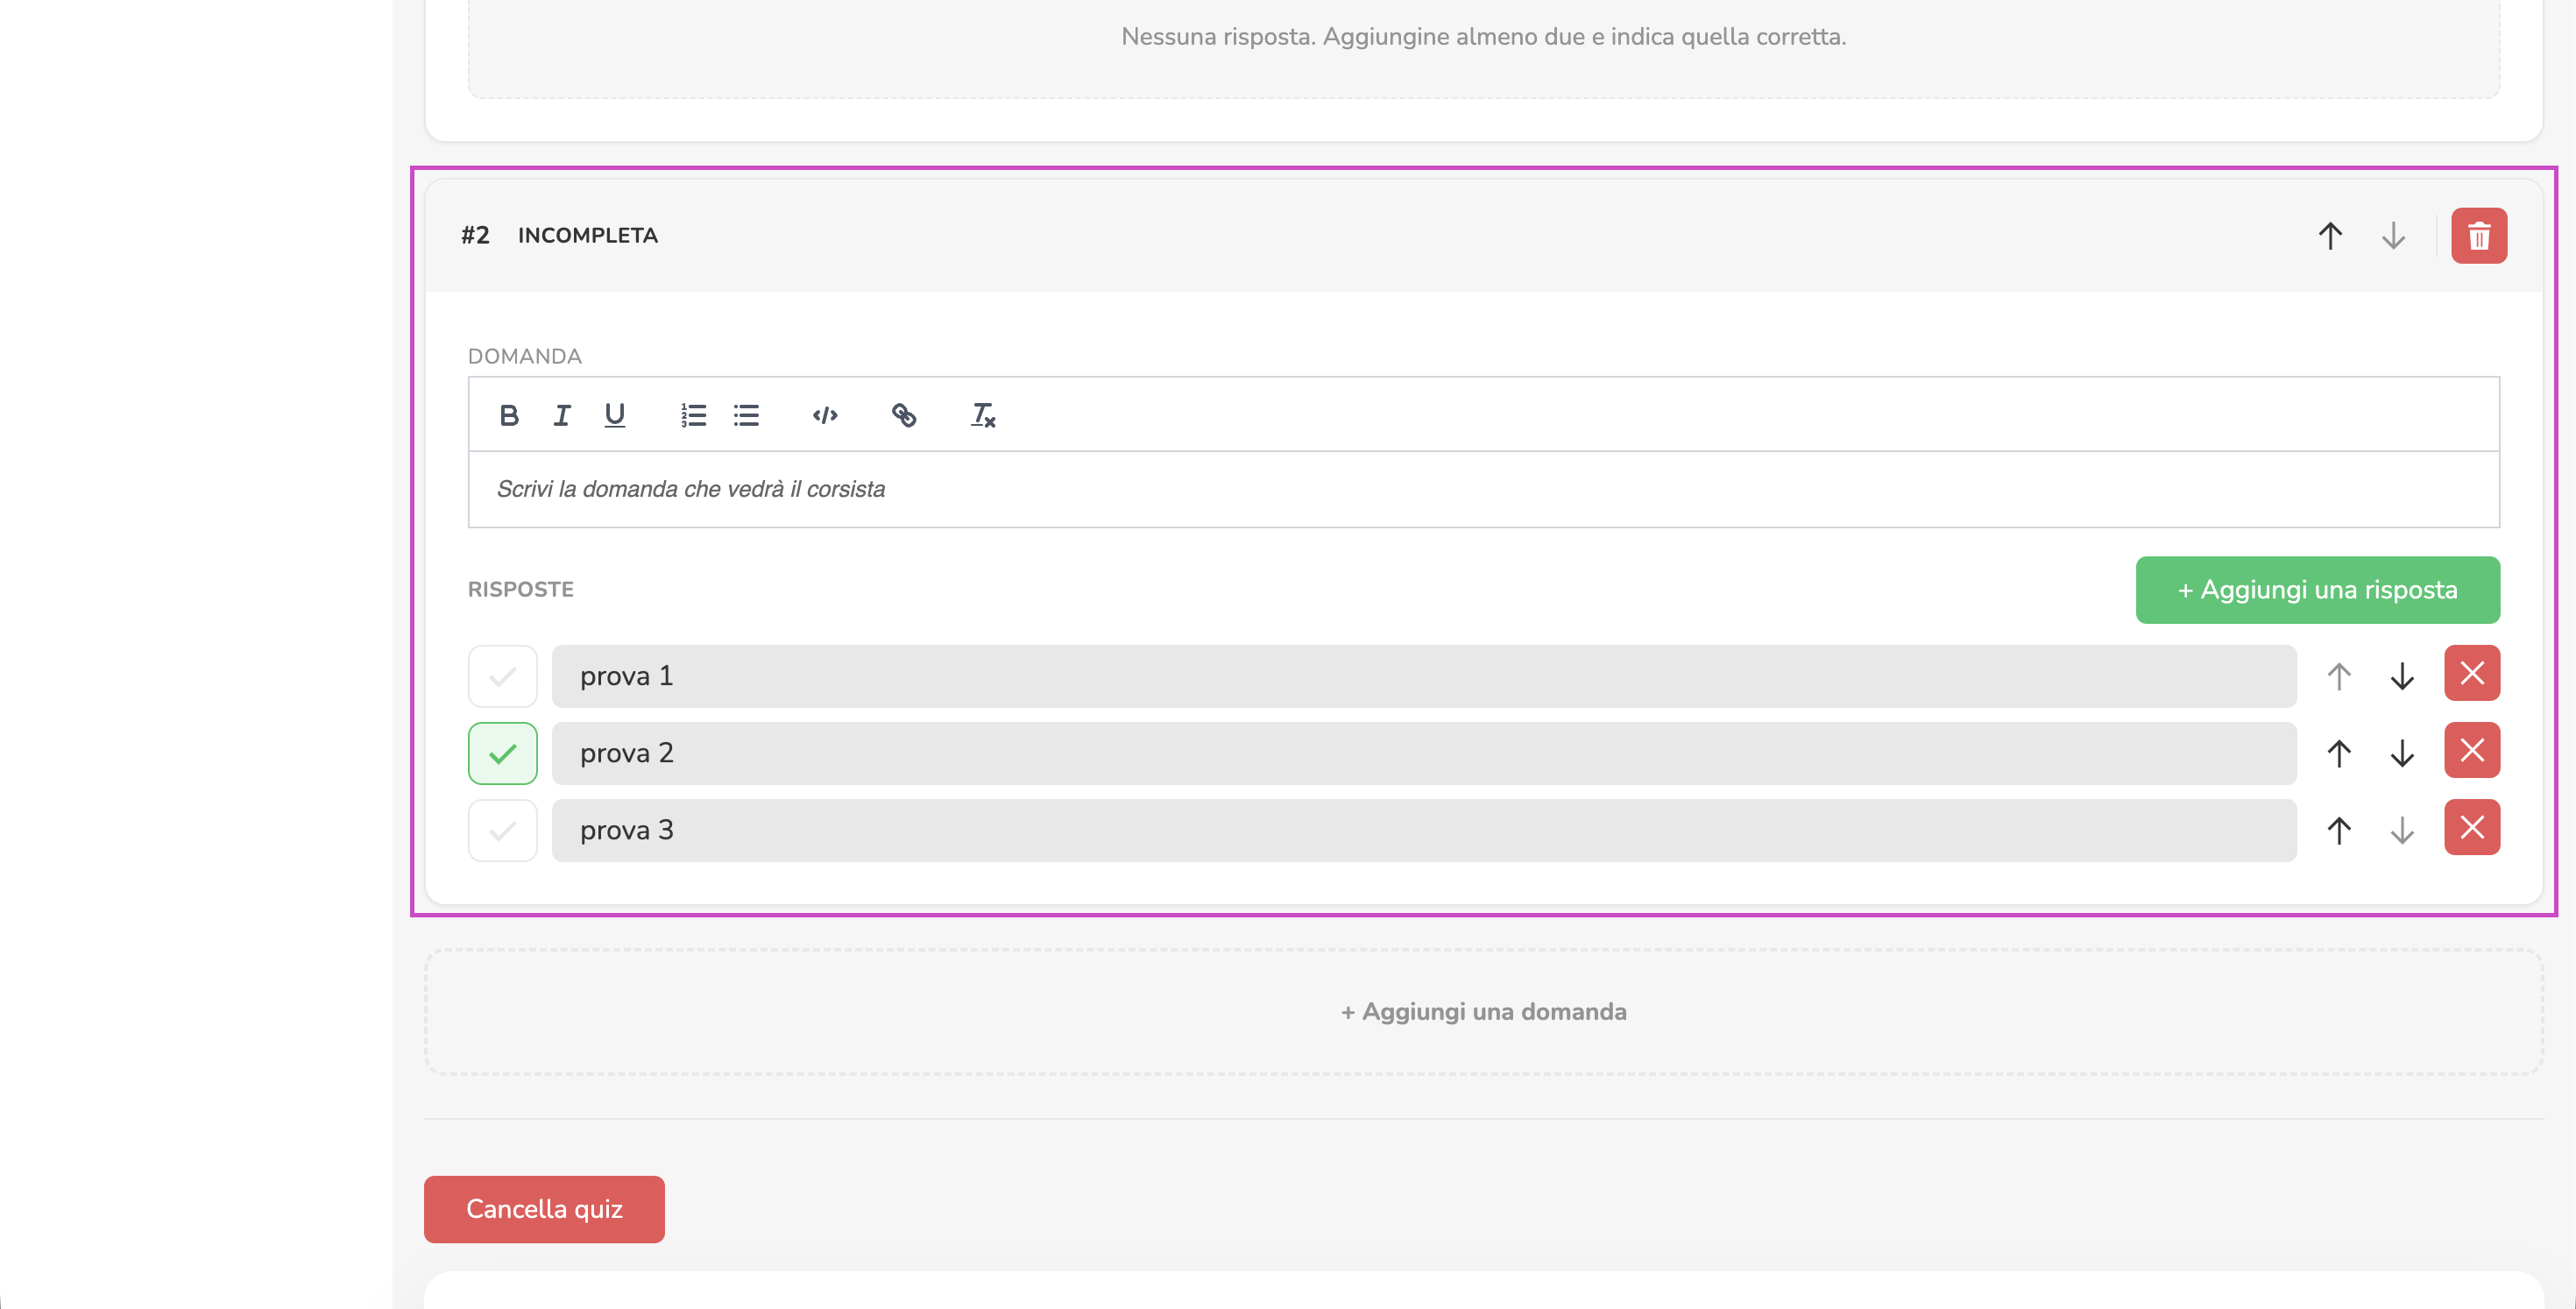Insert a numbered list

pos(693,415)
